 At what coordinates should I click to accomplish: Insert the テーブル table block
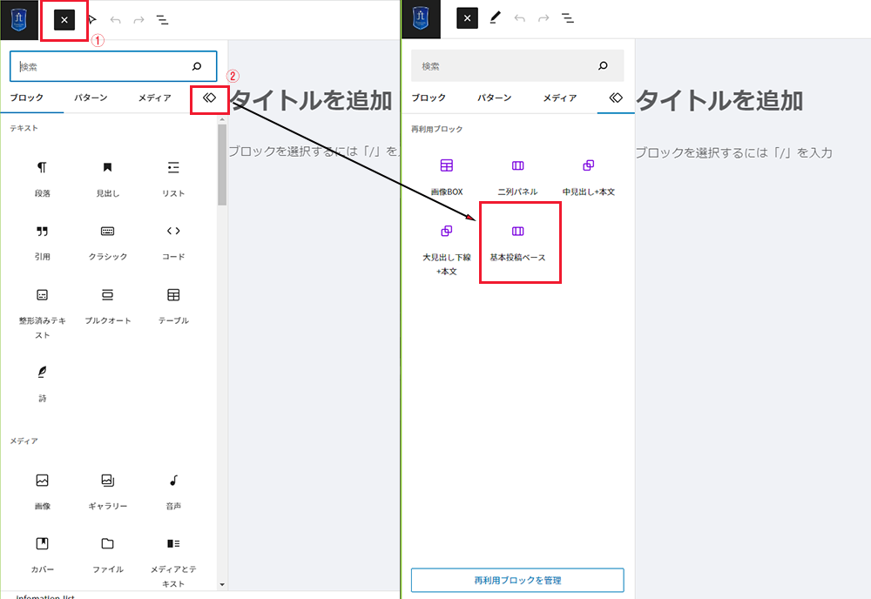click(x=173, y=306)
